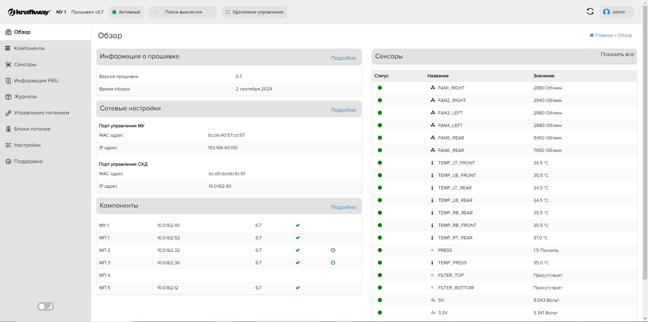Viewport: 648px width, 322px height.
Task: Open Удаленное управление menu
Action: 254,12
